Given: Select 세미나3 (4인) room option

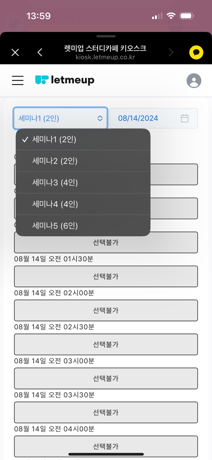Looking at the screenshot, I should tap(55, 182).
